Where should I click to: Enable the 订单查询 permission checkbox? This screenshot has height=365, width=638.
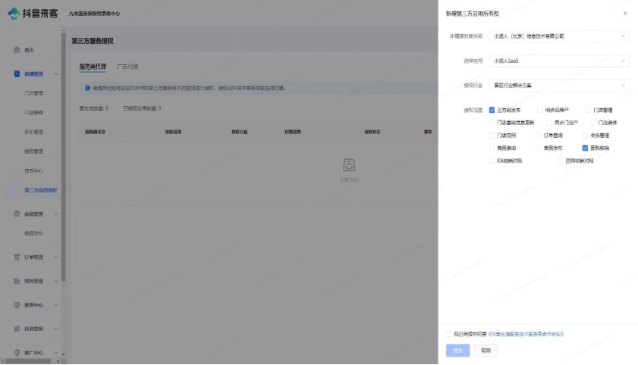pos(539,136)
